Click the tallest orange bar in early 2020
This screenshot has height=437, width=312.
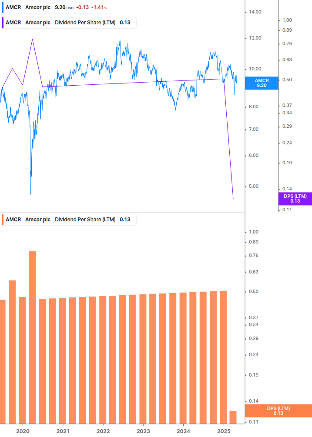[32, 337]
